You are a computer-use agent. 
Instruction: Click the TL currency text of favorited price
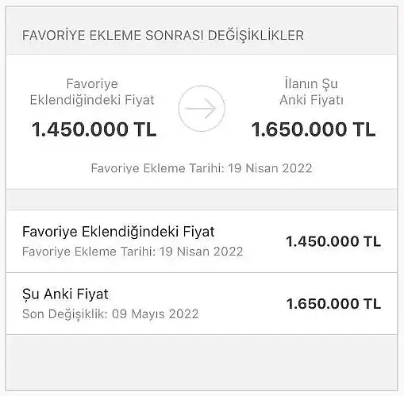[x=145, y=129]
